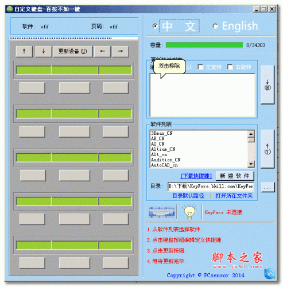This screenshot has width=283, height=287.
Task: Enable the 右旋转 checkbox
Action: 230,67
